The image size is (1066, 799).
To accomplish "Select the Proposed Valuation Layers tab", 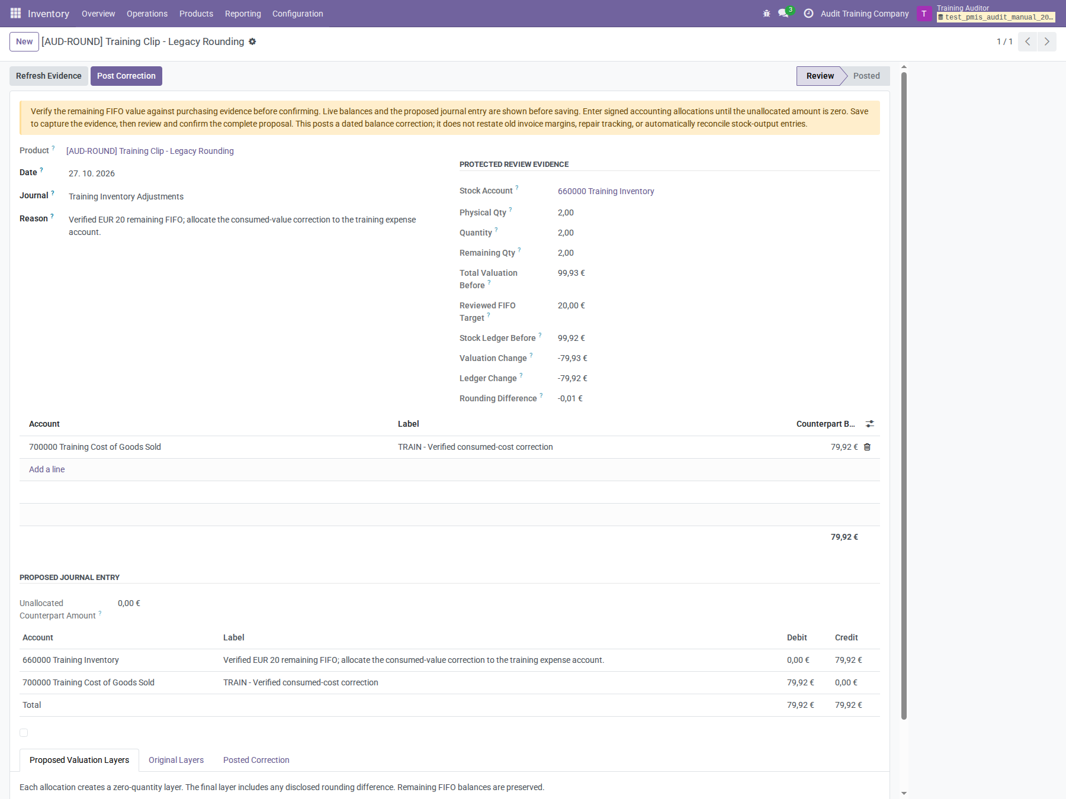I will click(79, 760).
